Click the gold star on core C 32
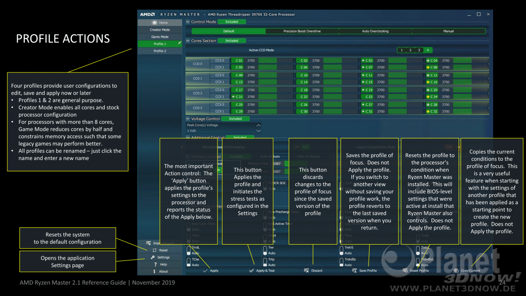 pyautogui.click(x=428, y=111)
